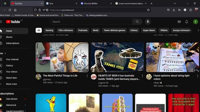Open the Vihart channel avatar
This screenshot has width=200, height=112.
click(149, 77)
